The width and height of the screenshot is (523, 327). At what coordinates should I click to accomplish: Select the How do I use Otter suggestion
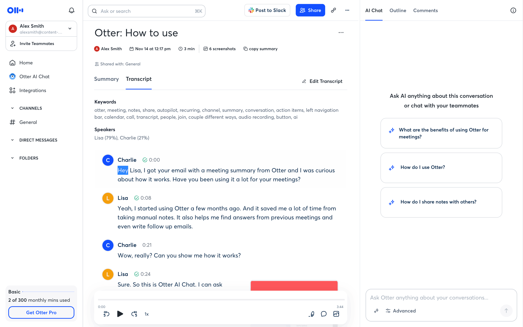click(441, 168)
